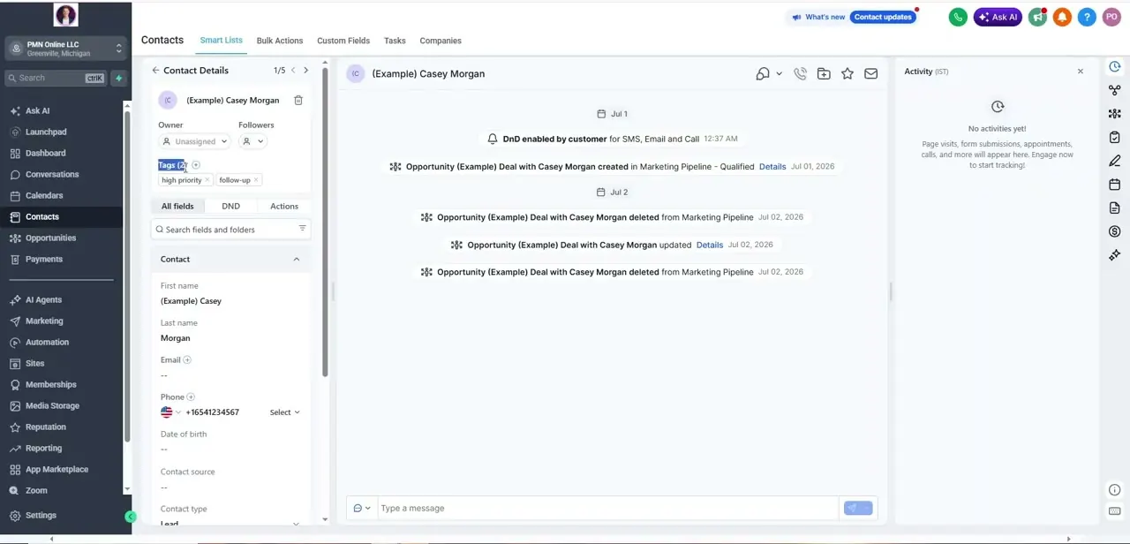Viewport: 1130px width, 544px height.
Task: Click the green lightning quick actions button
Action: click(119, 78)
